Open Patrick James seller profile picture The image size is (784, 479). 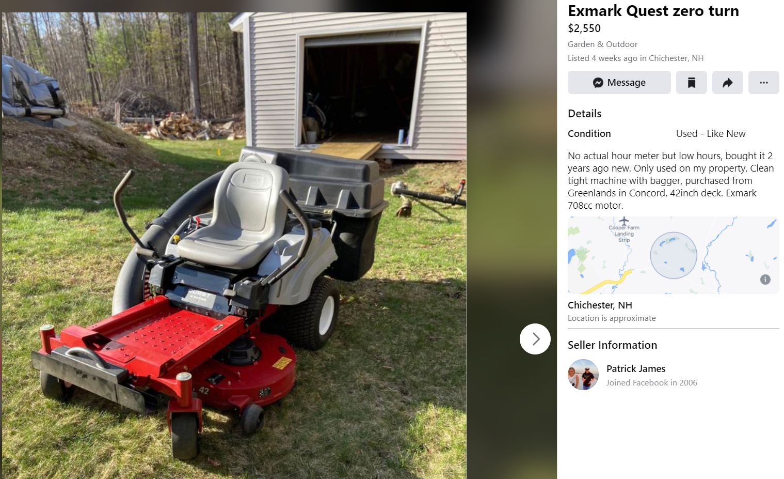click(x=583, y=375)
